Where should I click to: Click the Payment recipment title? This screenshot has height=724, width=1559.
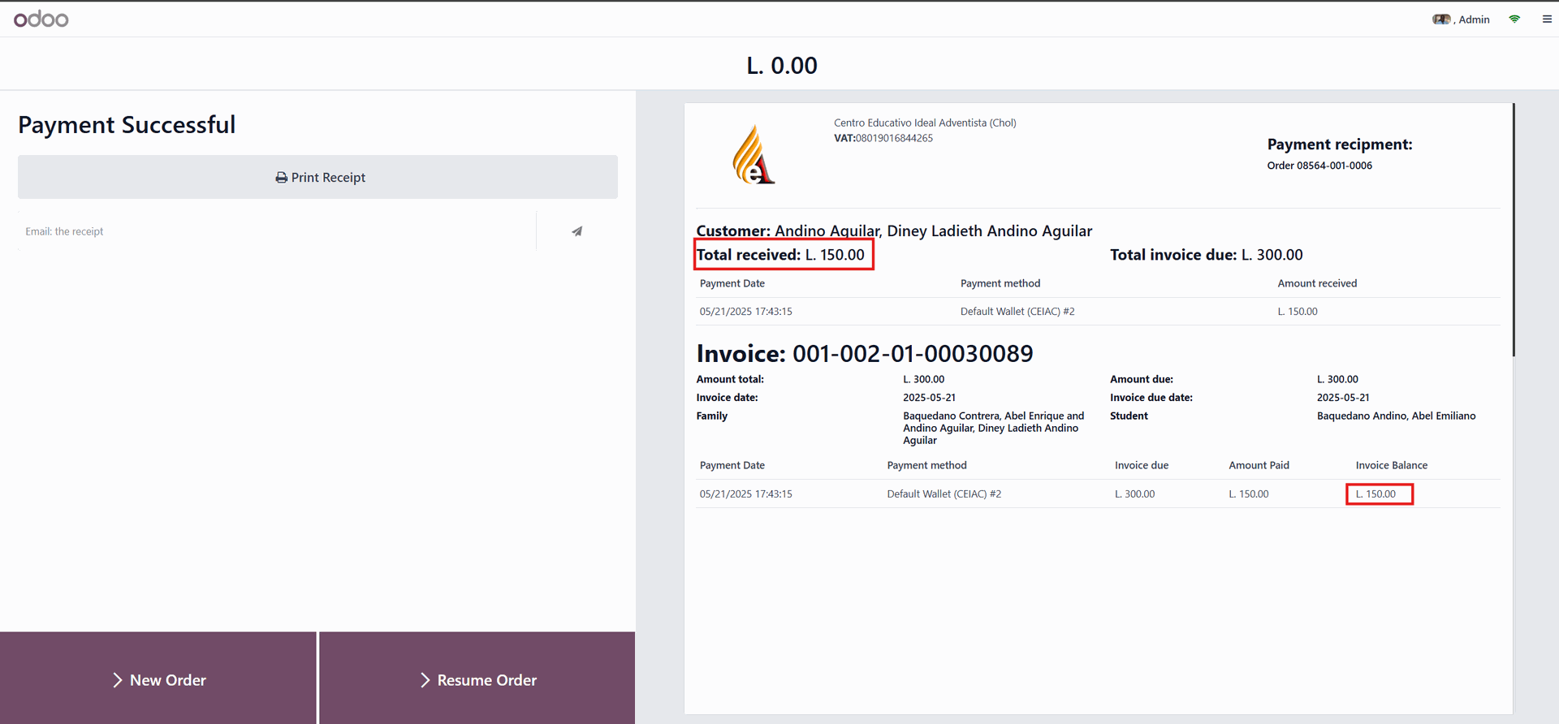tap(1340, 144)
